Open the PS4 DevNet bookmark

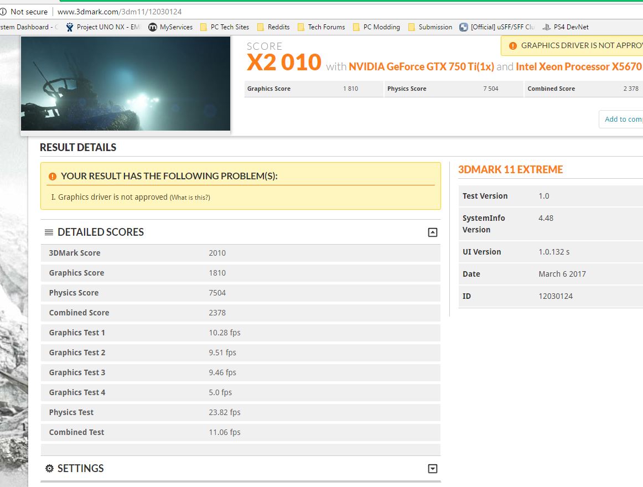pos(566,27)
